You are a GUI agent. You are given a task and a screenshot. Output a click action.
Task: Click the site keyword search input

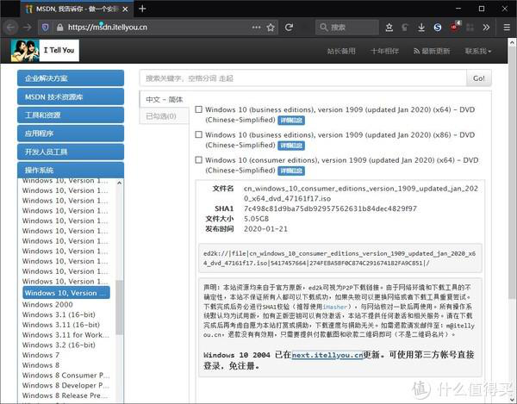[303, 78]
